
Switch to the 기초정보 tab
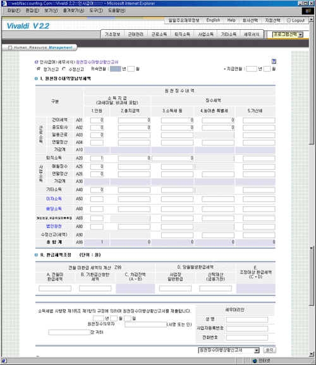[112, 34]
